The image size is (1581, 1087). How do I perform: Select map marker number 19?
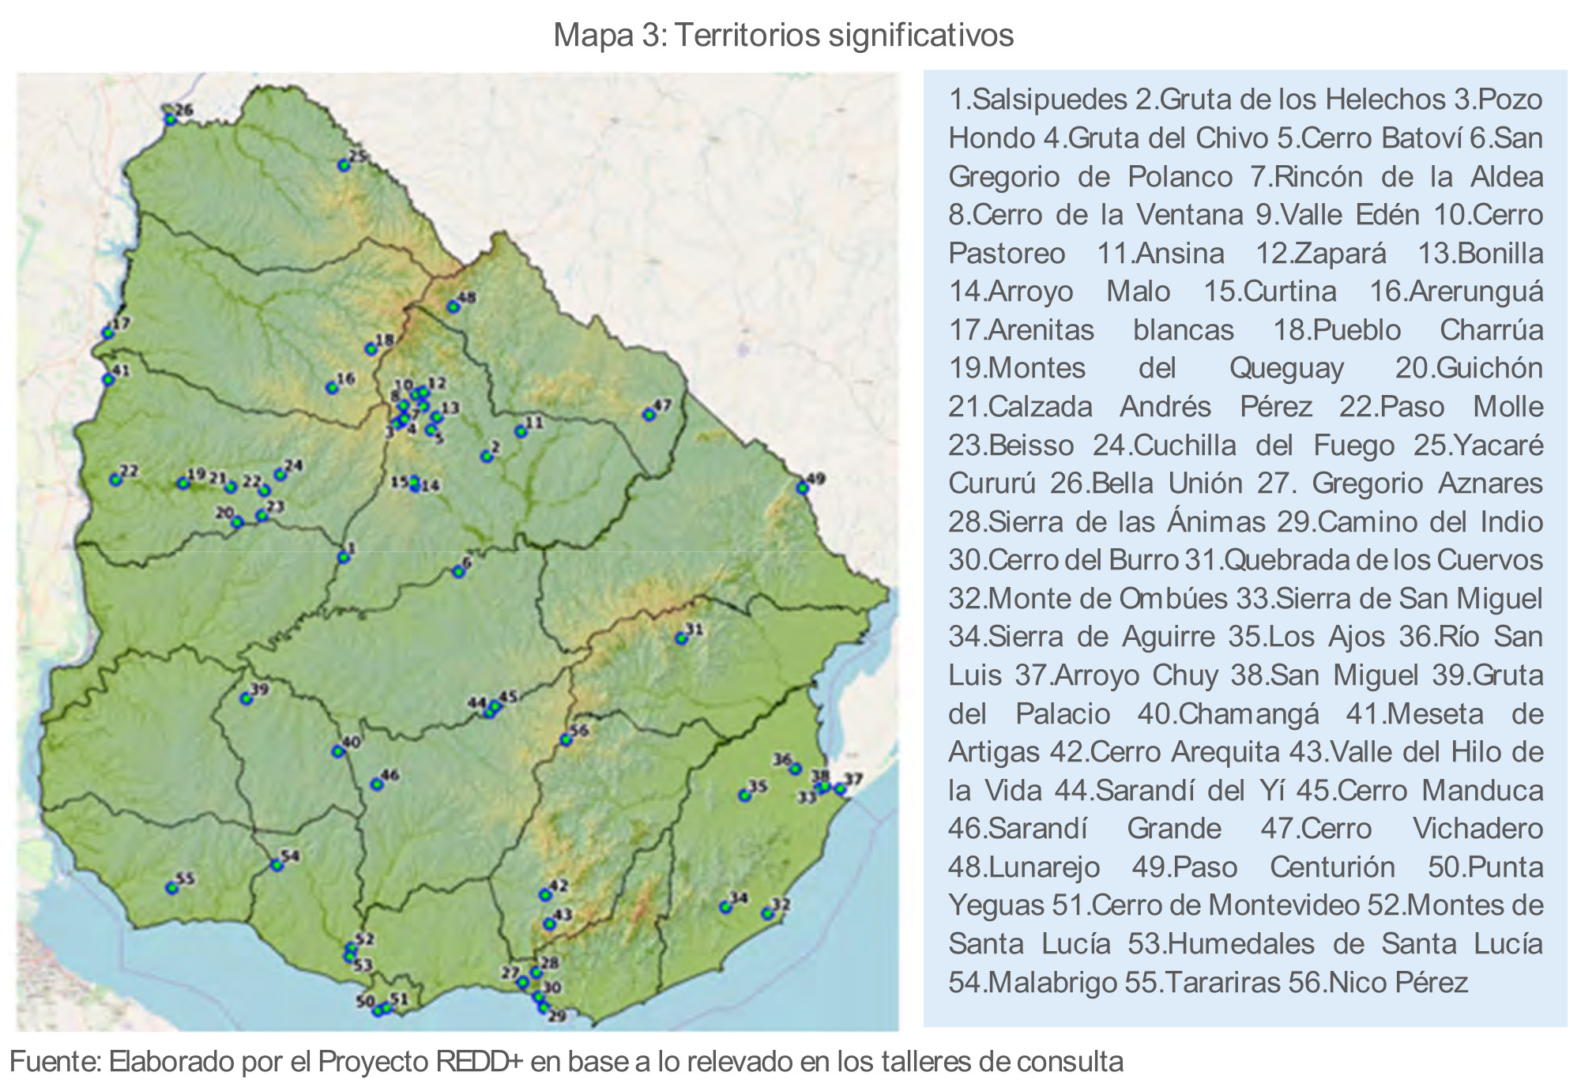(183, 483)
